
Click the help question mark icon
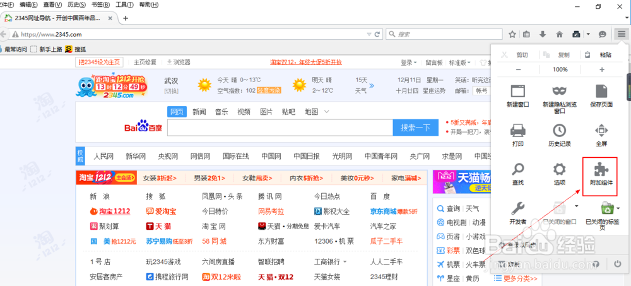596,265
